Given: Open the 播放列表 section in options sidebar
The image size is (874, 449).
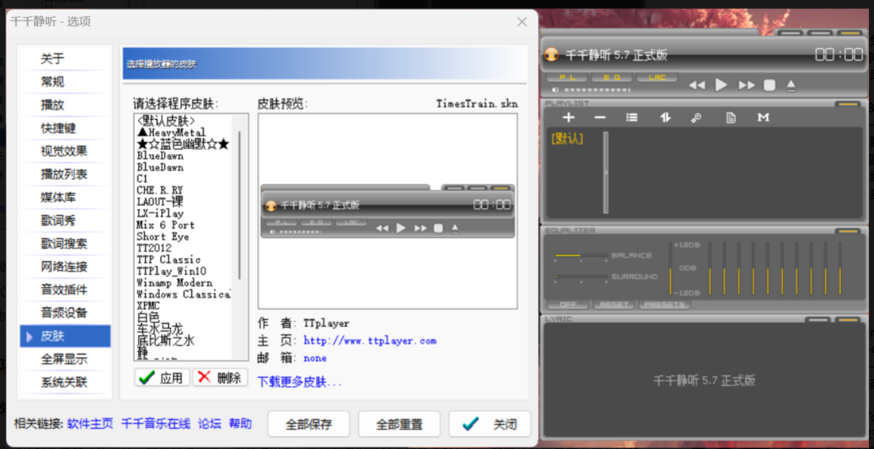Looking at the screenshot, I should [x=65, y=174].
